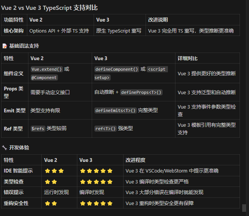Click the five-star Vue 3 rating for 重构安全性
The height and width of the screenshot is (216, 249).
(x=96, y=203)
